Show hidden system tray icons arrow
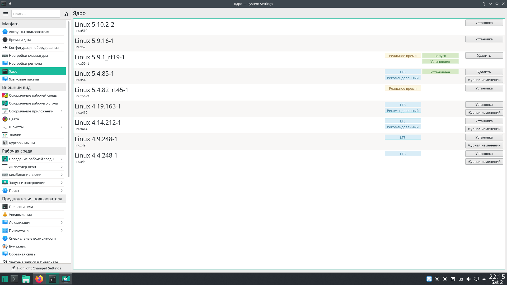507x285 pixels. point(484,279)
